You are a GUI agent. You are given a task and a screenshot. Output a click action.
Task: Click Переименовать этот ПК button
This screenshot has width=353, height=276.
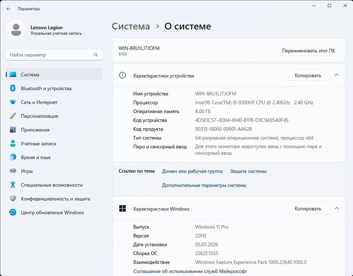pyautogui.click(x=308, y=50)
